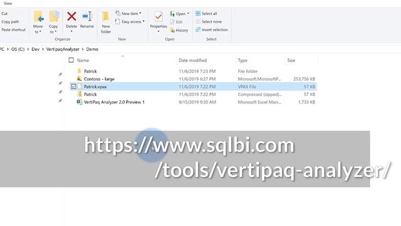Click the '253,756 KB' size cell

click(304, 79)
